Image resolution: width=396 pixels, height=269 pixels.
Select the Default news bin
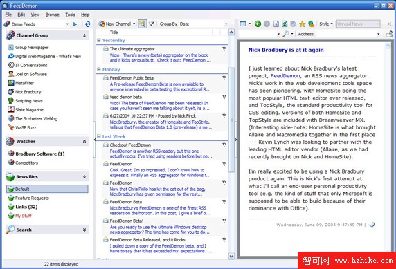(x=47, y=189)
